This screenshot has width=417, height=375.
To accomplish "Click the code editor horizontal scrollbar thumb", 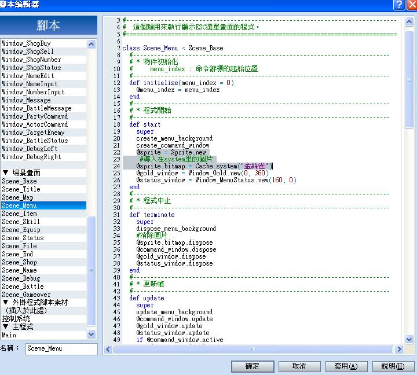I will 253,349.
